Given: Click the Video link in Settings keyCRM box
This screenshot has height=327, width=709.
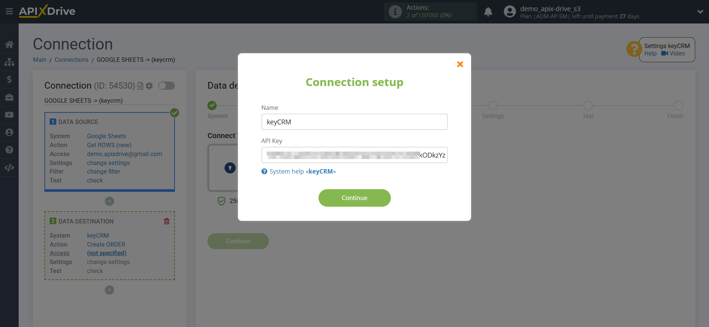Looking at the screenshot, I should (673, 53).
